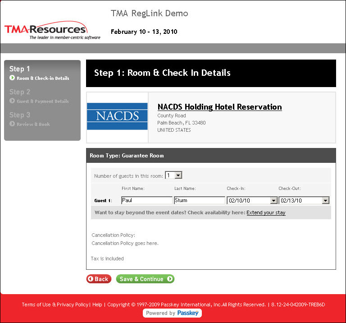Open the Check-Out date dropdown
The width and height of the screenshot is (346, 323).
tap(304, 200)
